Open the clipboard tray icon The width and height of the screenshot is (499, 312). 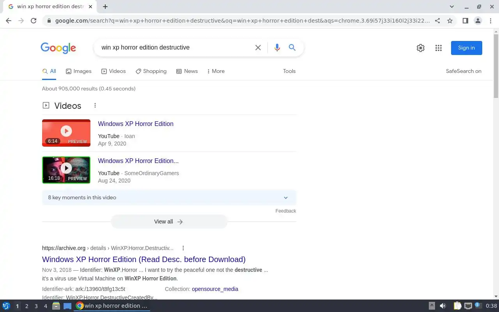click(457, 306)
